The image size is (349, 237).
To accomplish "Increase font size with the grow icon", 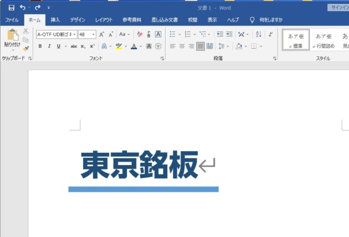I will (101, 34).
